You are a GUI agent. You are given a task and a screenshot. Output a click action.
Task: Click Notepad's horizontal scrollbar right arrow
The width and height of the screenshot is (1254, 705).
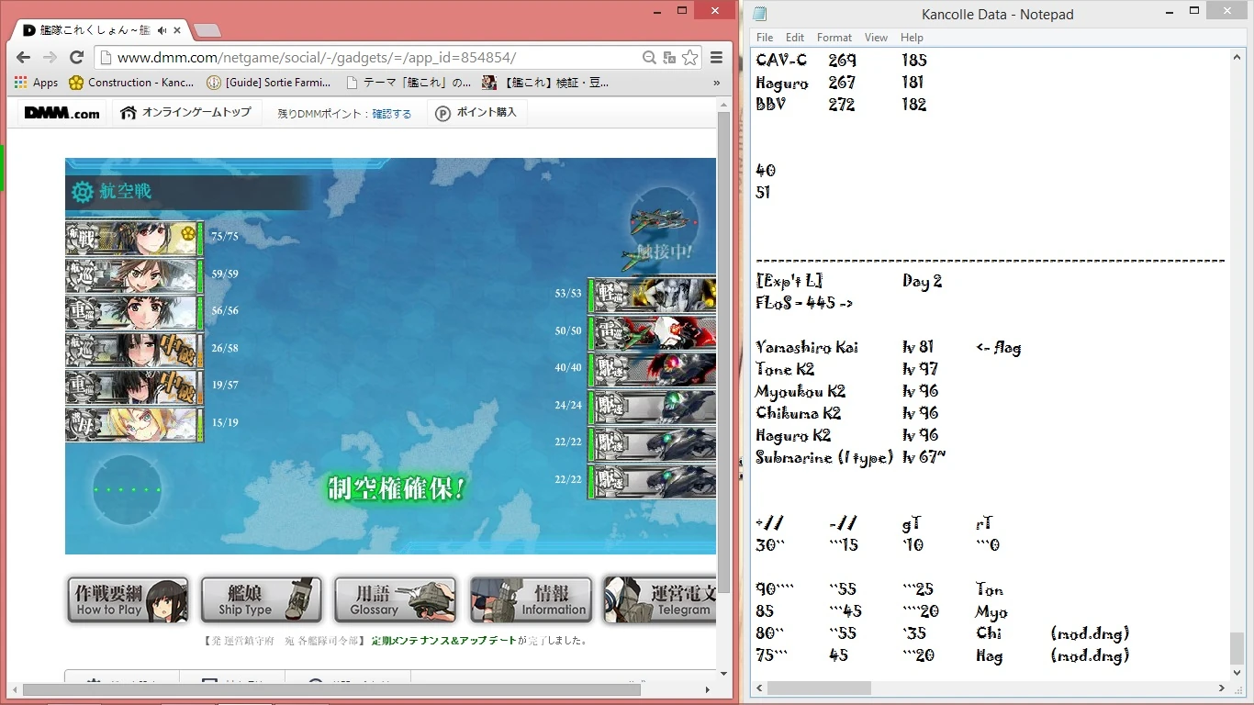(x=1222, y=688)
